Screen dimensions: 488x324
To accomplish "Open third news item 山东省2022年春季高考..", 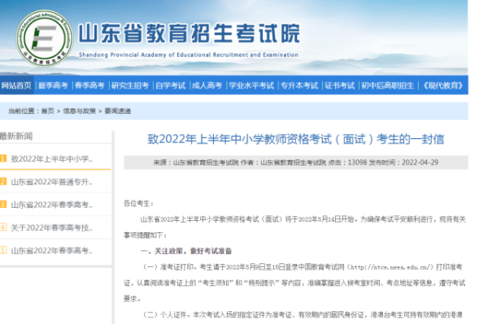I will point(52,205).
